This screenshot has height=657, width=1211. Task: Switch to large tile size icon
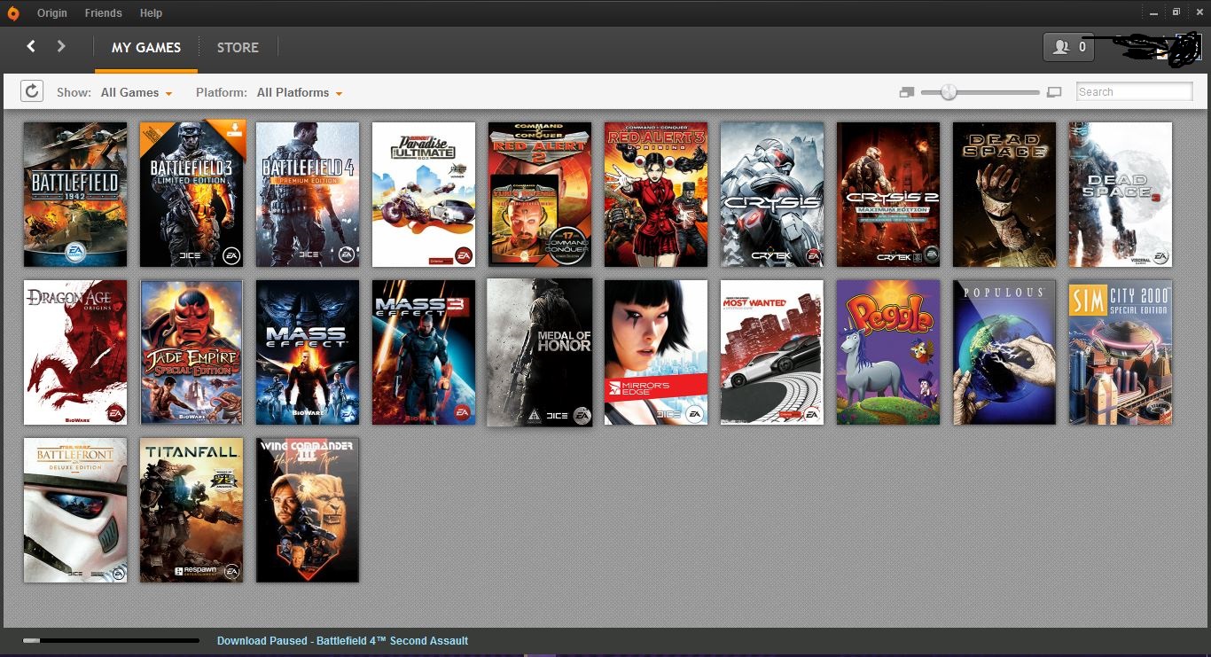tap(1054, 92)
